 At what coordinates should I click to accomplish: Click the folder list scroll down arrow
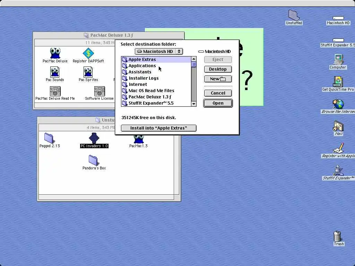[194, 104]
